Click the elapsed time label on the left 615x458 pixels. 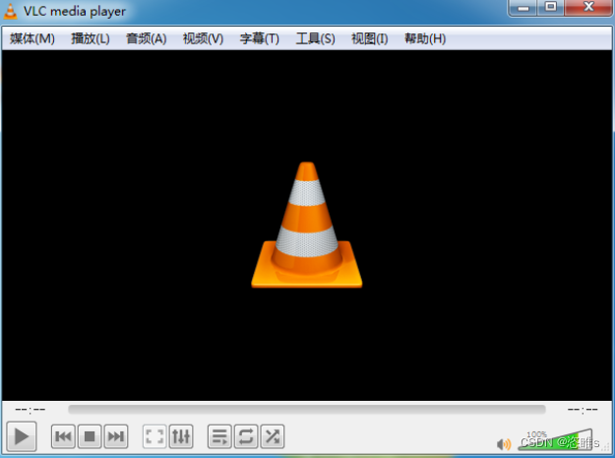click(31, 410)
